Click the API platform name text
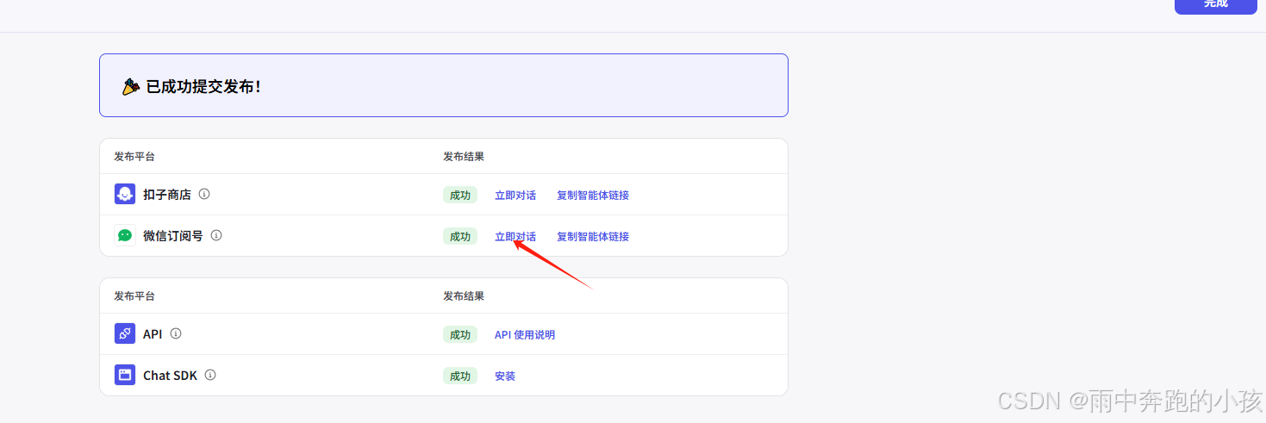Image resolution: width=1266 pixels, height=423 pixels. click(153, 334)
